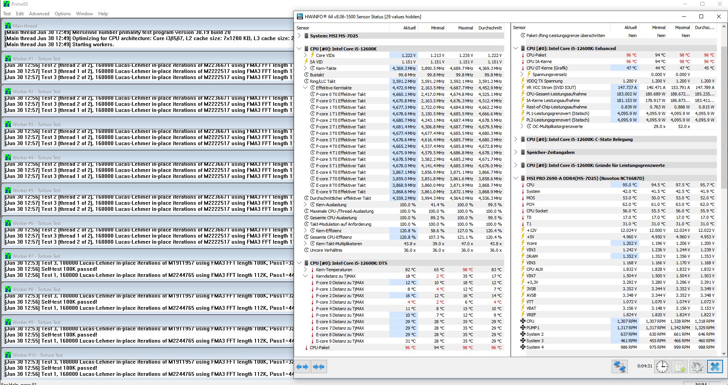The image size is (728, 385).
Task: Expand the Kern-Auslastung row
Action: coord(305,205)
